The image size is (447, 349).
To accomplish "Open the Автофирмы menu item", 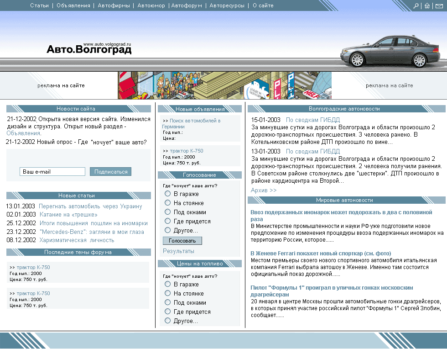I will [114, 5].
